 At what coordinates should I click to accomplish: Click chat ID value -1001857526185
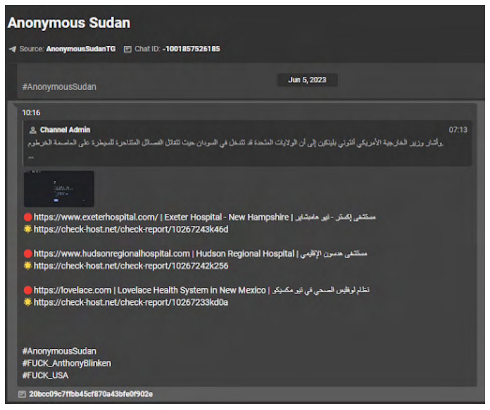(191, 49)
